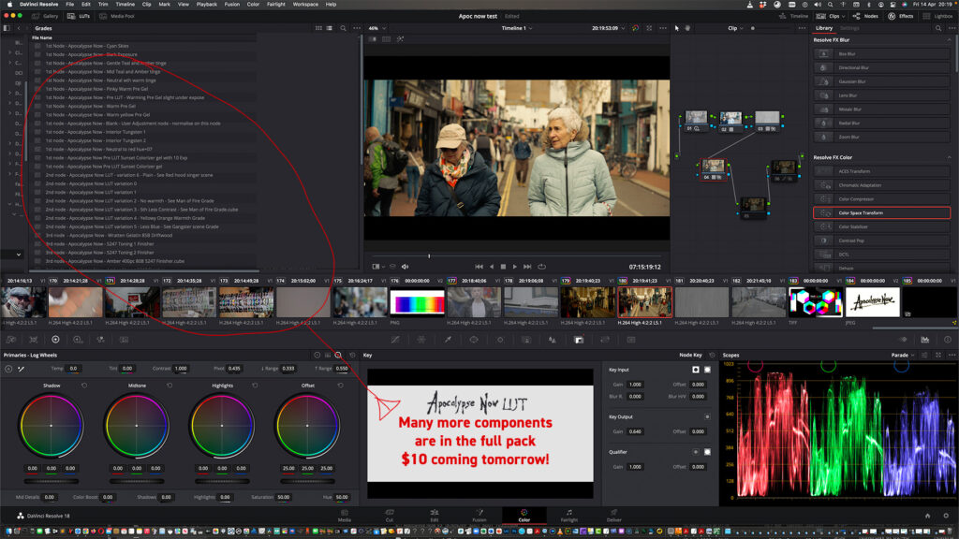Image resolution: width=959 pixels, height=539 pixels.
Task: Open the Playback menu
Action: tap(207, 5)
